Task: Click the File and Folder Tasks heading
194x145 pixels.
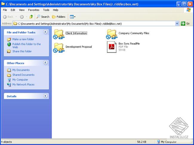Action: click(x=21, y=32)
